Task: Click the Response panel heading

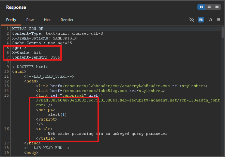Action: coord(16,7)
